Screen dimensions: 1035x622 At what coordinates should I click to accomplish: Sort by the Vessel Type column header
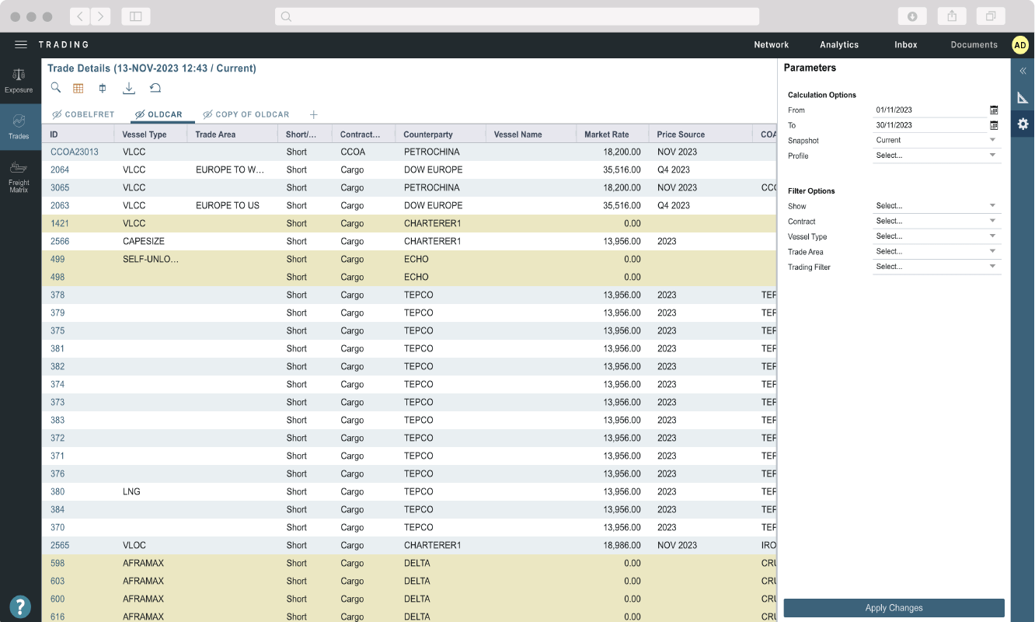[151, 135]
